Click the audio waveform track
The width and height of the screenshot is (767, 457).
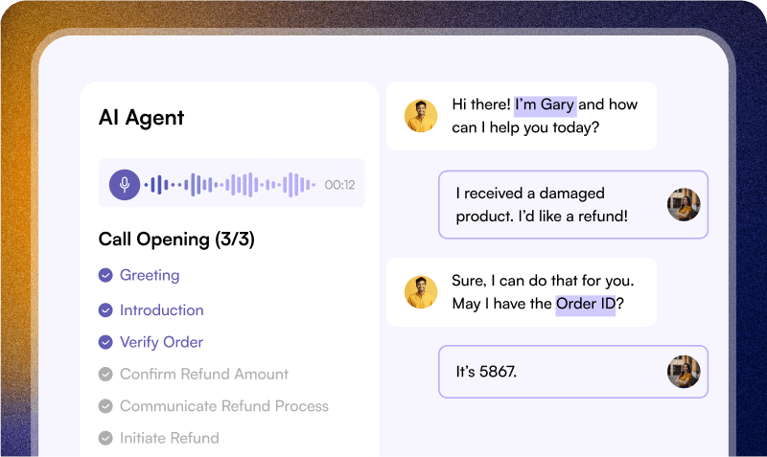[230, 185]
